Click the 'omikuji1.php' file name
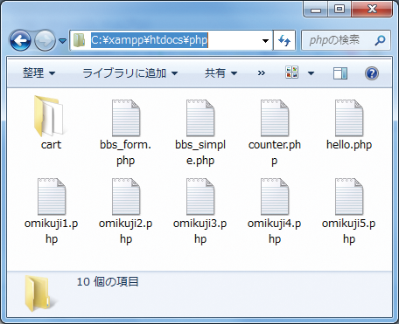The height and width of the screenshot is (324, 399). [x=52, y=231]
